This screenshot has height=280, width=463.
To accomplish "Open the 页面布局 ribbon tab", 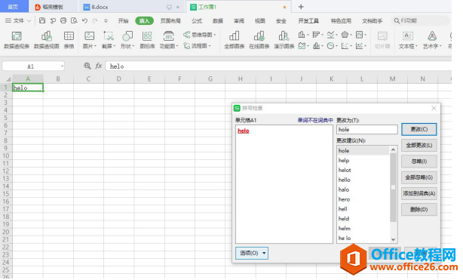I will click(x=170, y=20).
